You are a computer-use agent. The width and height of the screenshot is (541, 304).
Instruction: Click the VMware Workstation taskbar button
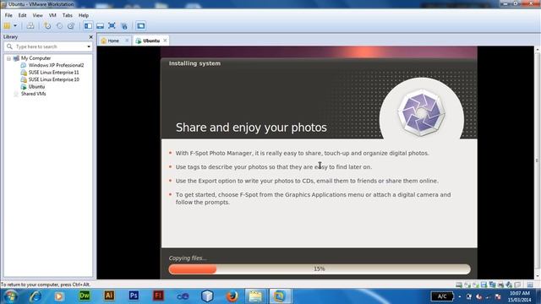[280, 296]
